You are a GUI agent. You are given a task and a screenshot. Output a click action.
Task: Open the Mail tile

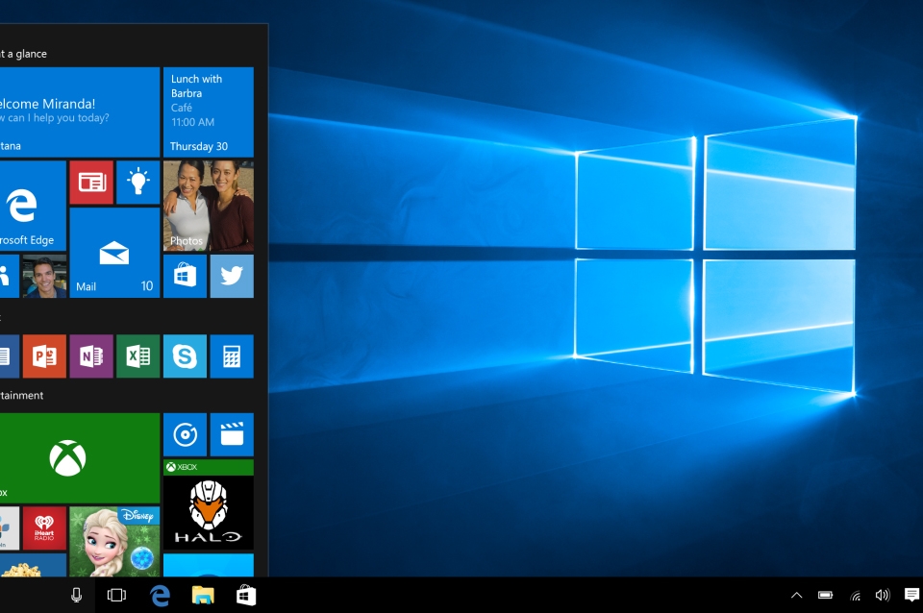(114, 253)
